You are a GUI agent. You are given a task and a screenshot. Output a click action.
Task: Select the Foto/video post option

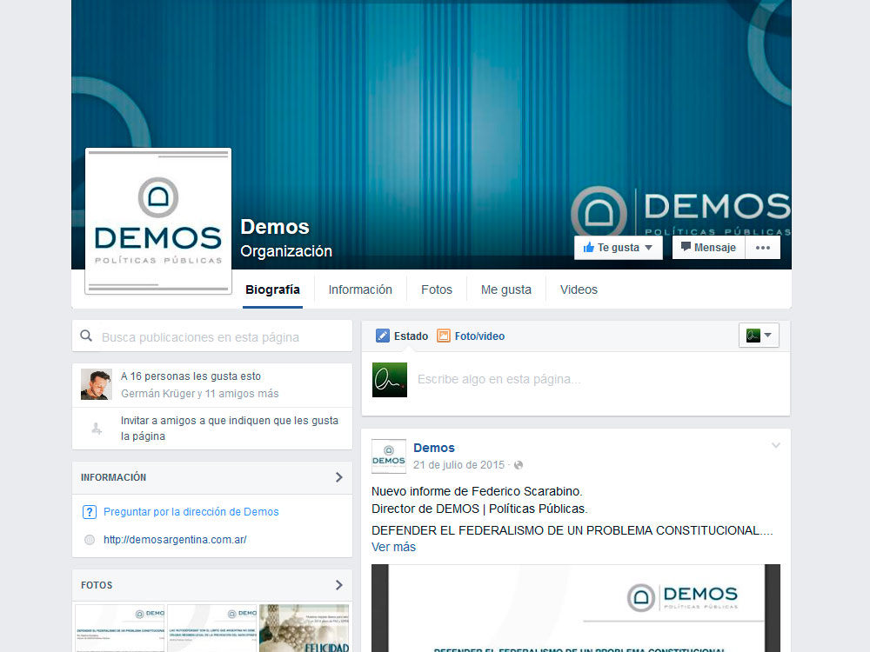pyautogui.click(x=479, y=336)
